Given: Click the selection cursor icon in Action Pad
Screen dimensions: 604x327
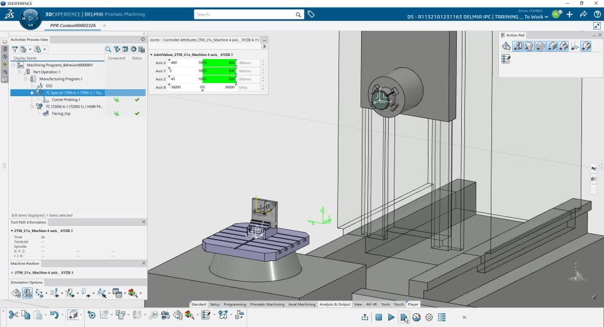Looking at the screenshot, I should [506, 46].
